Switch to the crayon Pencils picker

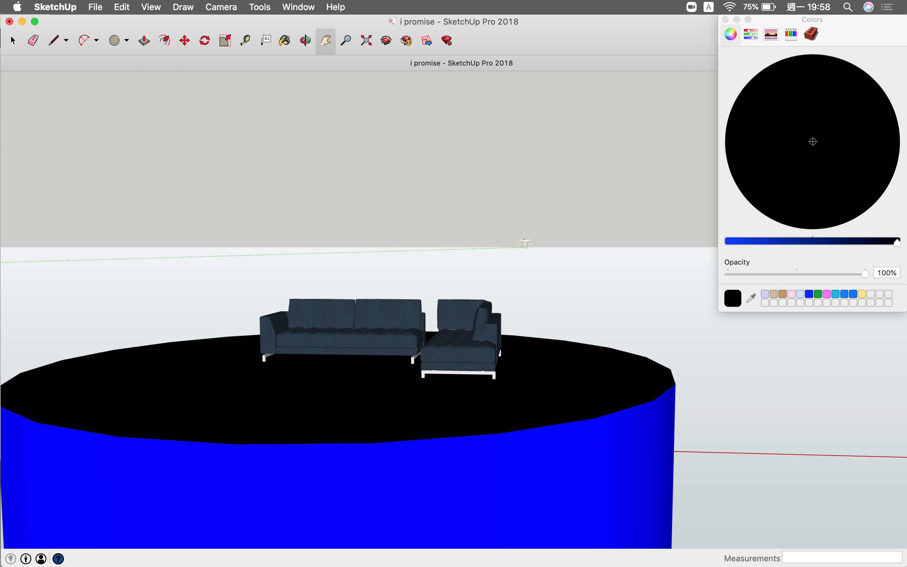(x=791, y=34)
